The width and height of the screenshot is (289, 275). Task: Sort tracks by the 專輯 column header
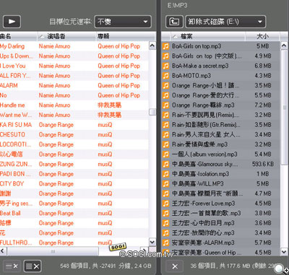tap(125, 36)
